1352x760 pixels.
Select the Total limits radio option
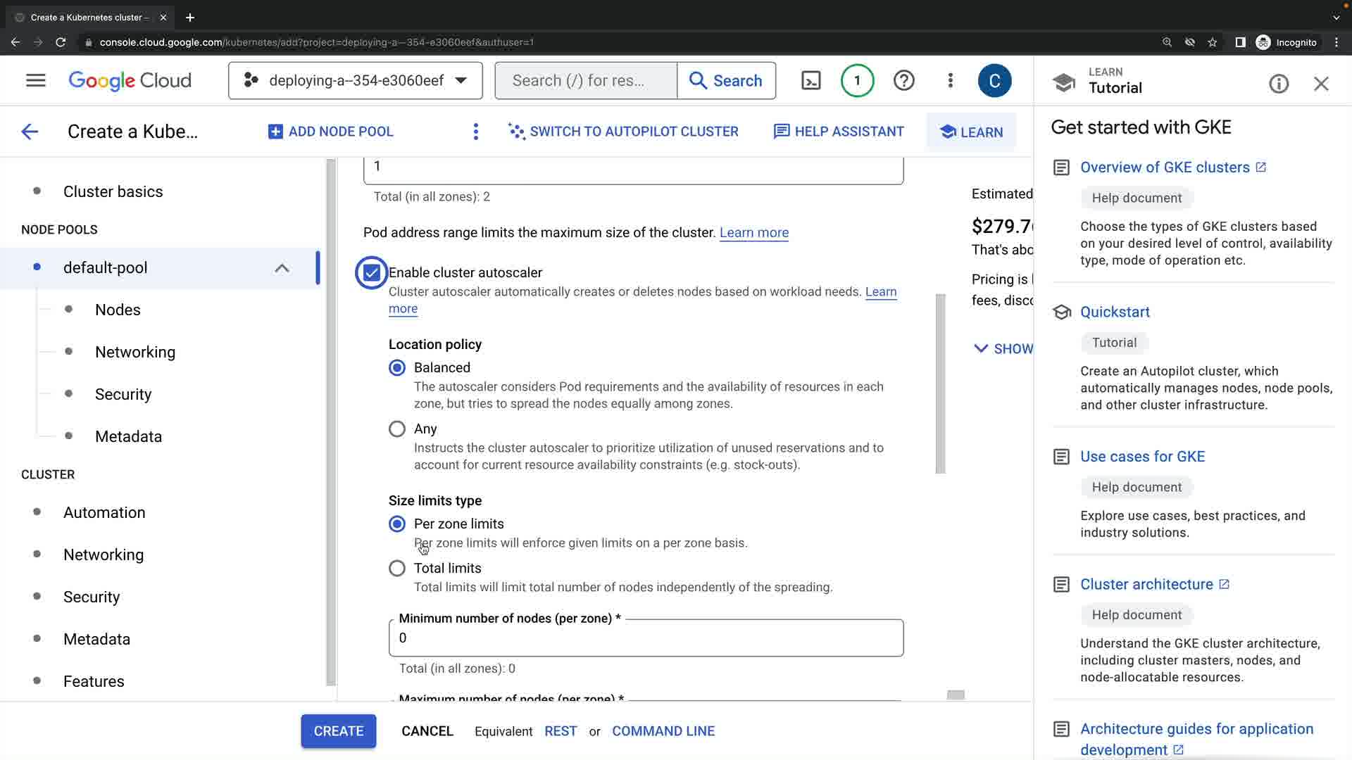(x=397, y=568)
